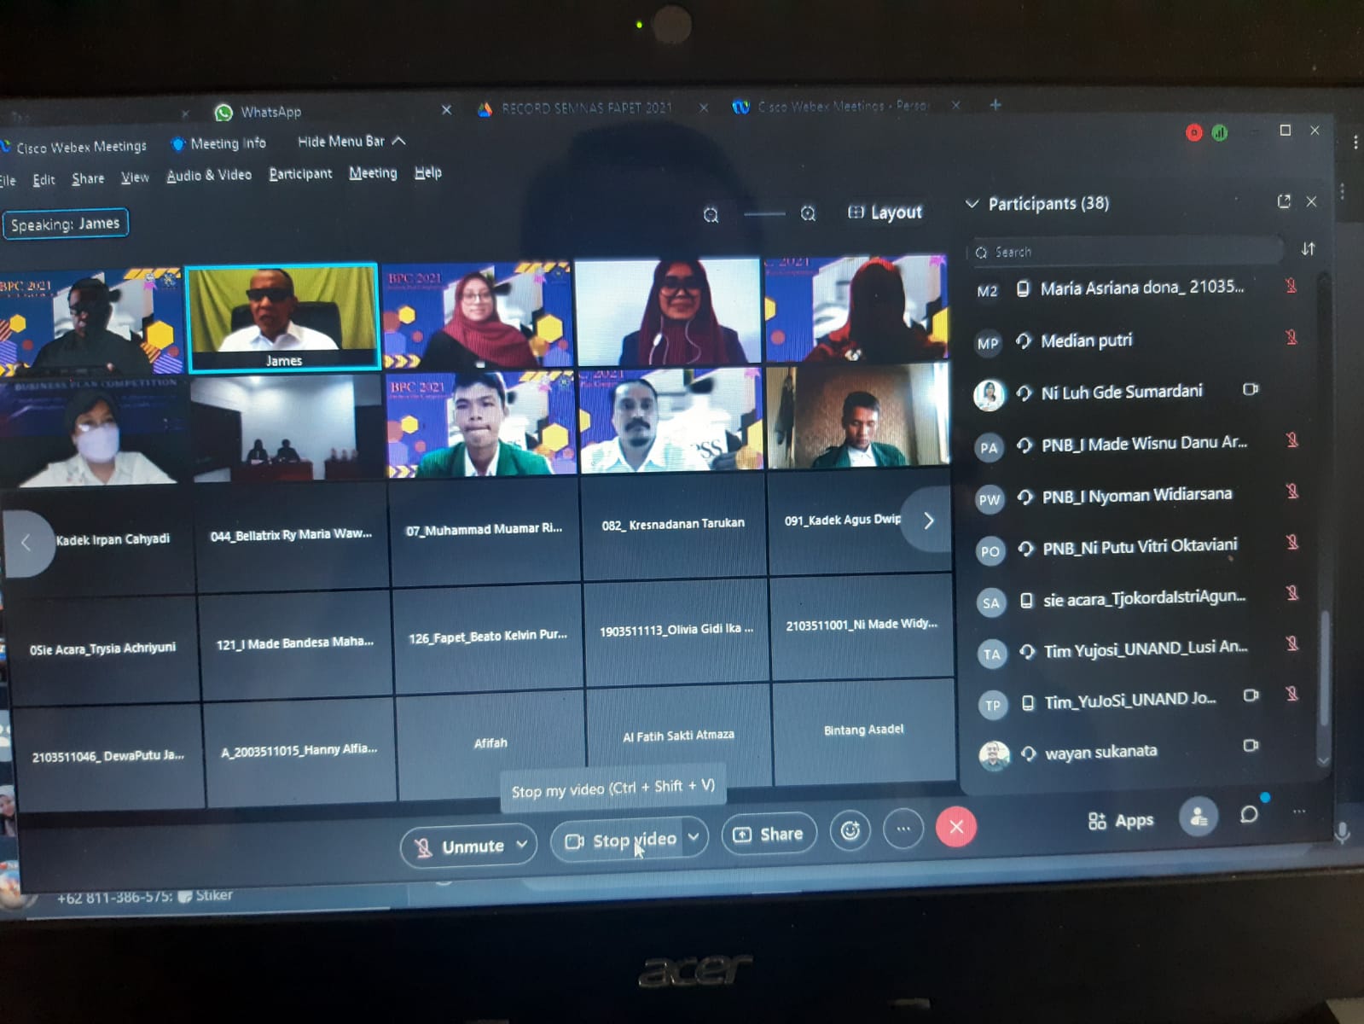The height and width of the screenshot is (1024, 1364).
Task: Open Unmute audio options dropdown arrow
Action: click(522, 845)
